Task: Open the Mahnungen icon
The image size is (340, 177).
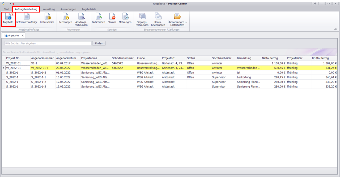Action: [125, 19]
